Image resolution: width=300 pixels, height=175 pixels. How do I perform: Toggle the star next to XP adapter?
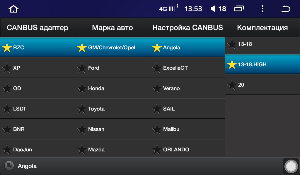tap(7, 68)
